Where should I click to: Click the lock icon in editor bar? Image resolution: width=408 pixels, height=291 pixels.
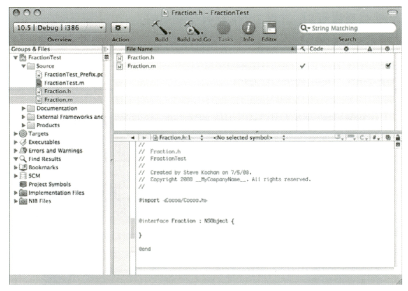point(398,137)
